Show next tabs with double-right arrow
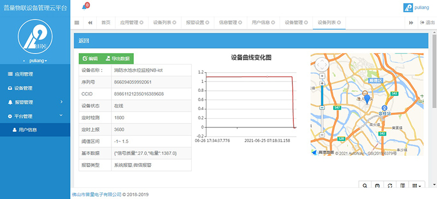Screen dimensions: 437x199 tap(411, 23)
